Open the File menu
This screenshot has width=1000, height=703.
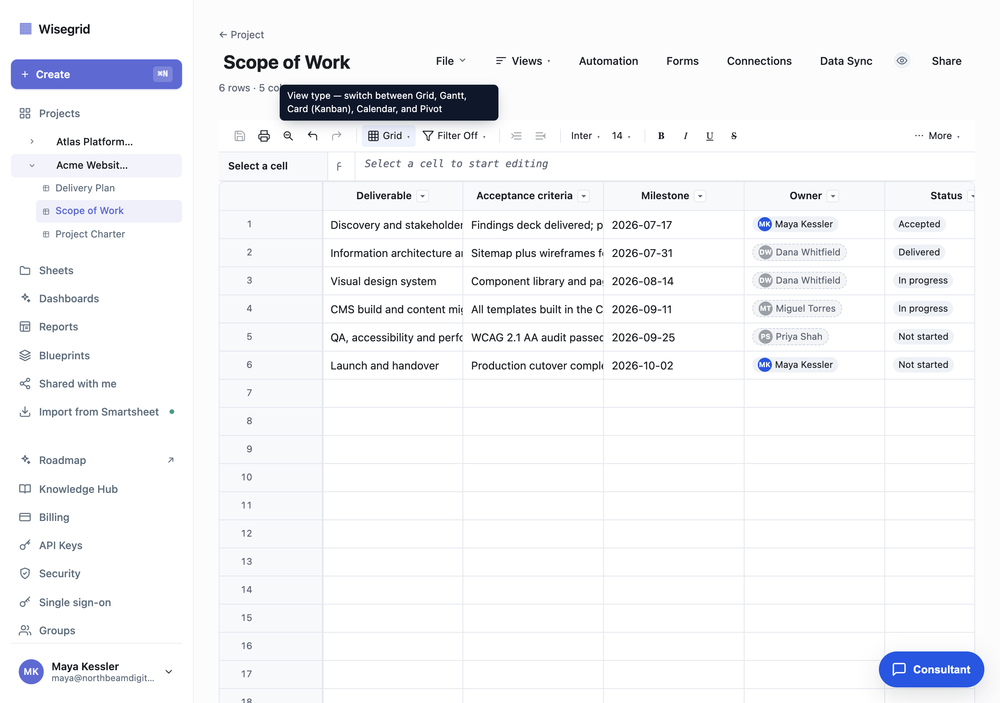451,61
